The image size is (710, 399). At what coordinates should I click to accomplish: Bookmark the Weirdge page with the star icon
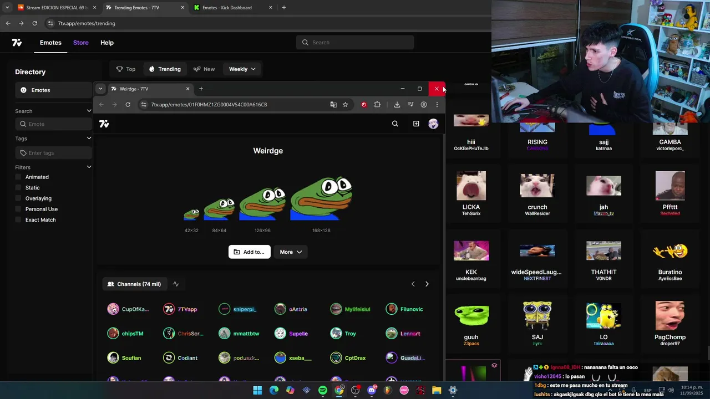pos(345,104)
